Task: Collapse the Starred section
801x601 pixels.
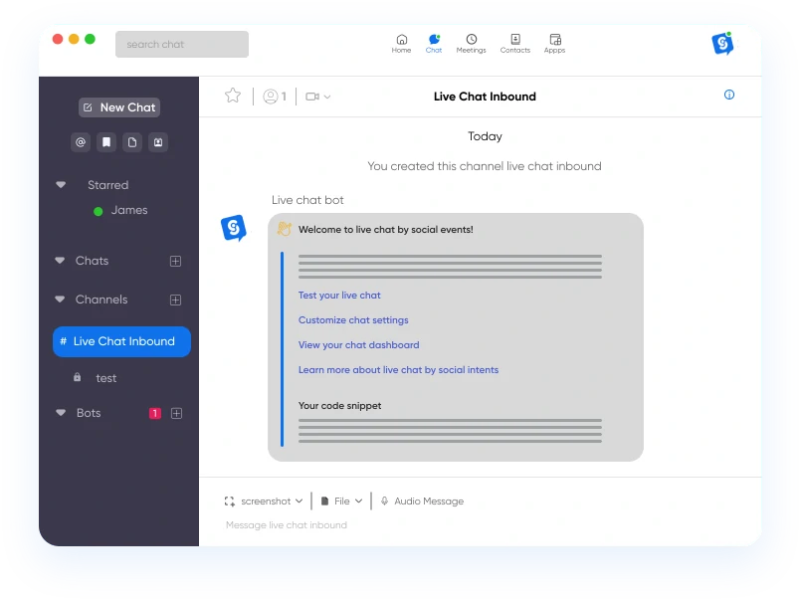Action: click(x=61, y=185)
